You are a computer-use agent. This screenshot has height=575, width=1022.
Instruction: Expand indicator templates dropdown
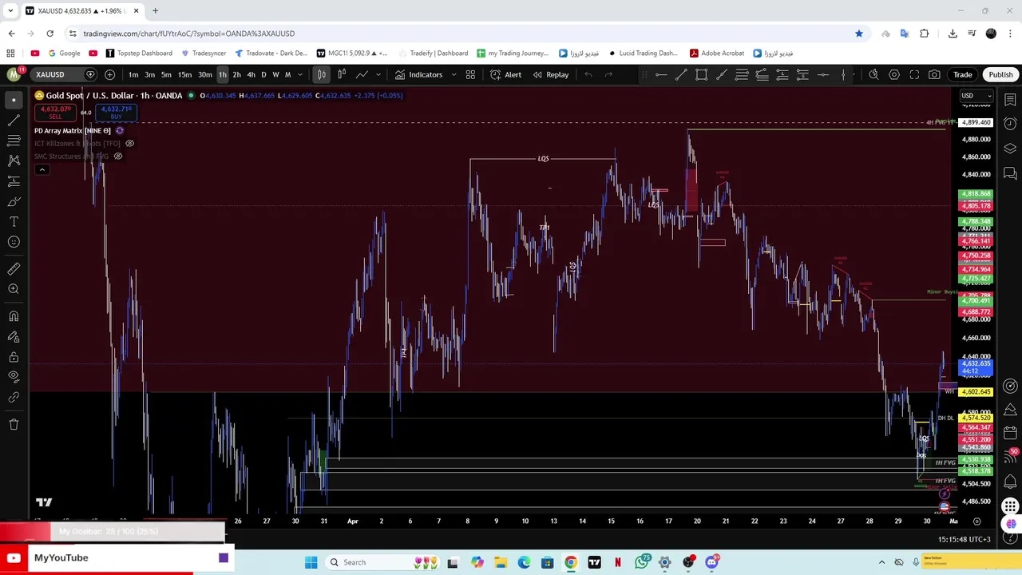point(454,74)
